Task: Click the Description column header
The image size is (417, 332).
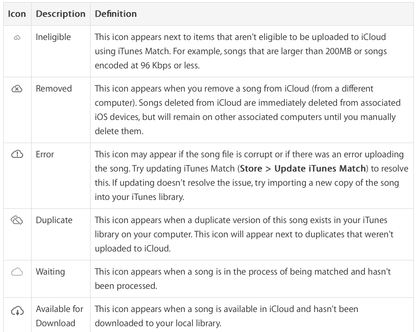Action: (x=61, y=14)
